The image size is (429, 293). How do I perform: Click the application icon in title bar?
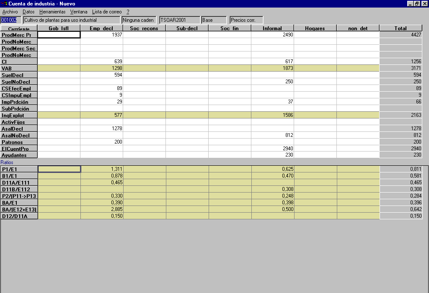coord(4,4)
